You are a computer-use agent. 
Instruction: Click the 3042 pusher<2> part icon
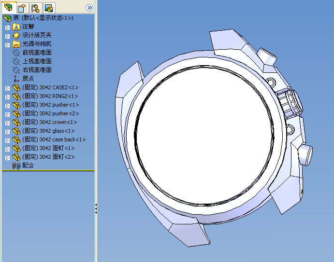click(16, 114)
